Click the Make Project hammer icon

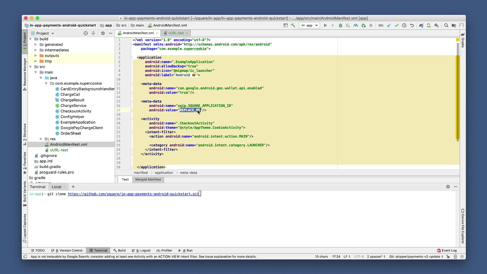[x=293, y=25]
